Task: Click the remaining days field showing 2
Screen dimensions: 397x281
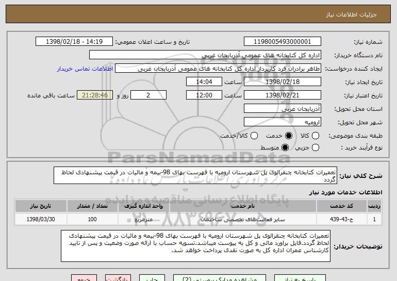Action: tap(148, 95)
